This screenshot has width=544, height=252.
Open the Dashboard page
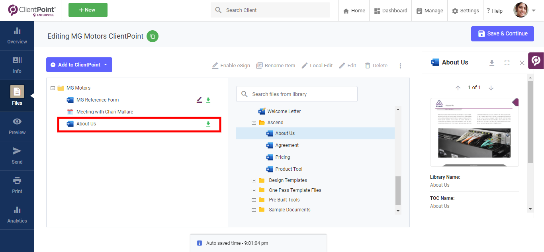(391, 11)
